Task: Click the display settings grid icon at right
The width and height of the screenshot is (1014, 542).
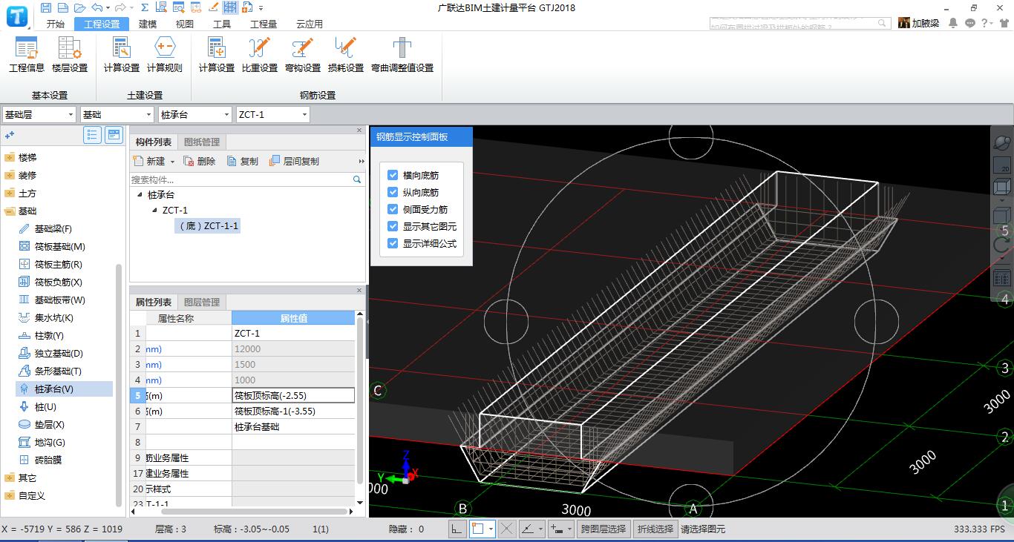Action: (x=1002, y=278)
